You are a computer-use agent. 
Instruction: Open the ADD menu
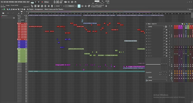[x=7, y=2]
